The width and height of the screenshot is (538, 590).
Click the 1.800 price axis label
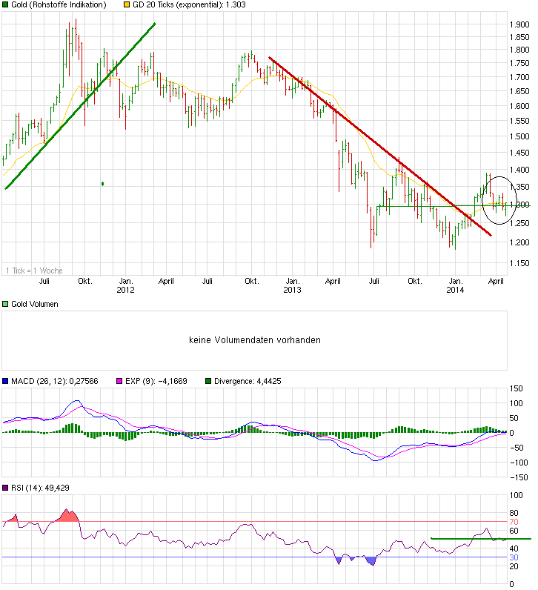coord(519,50)
